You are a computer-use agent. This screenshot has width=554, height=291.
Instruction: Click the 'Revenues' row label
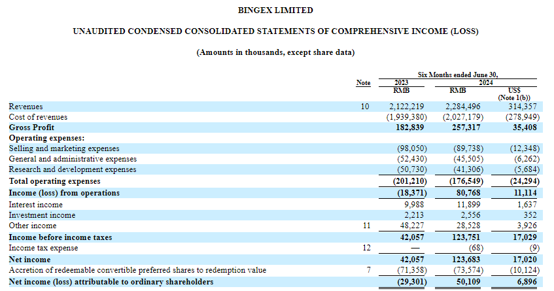pos(26,107)
